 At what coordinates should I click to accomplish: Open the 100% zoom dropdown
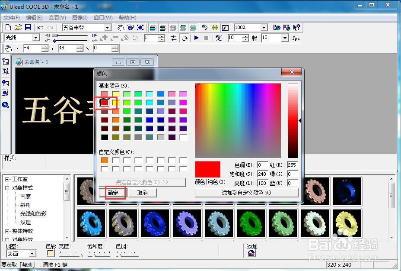click(x=264, y=27)
